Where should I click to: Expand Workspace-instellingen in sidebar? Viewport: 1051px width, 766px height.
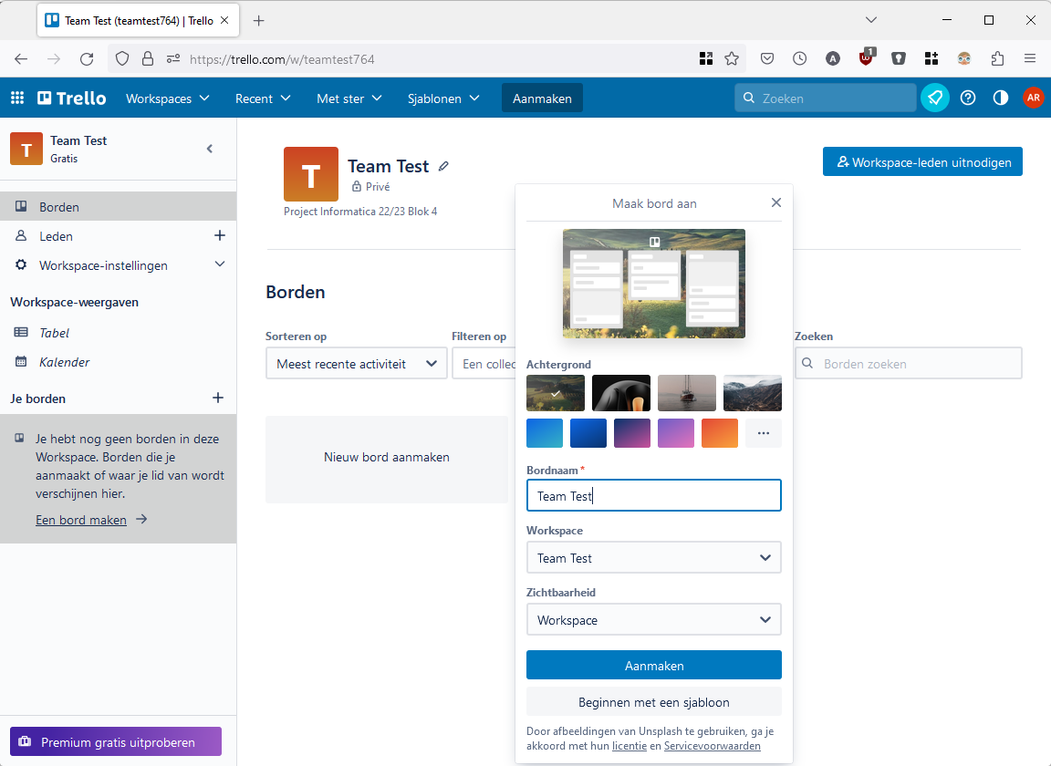click(219, 265)
